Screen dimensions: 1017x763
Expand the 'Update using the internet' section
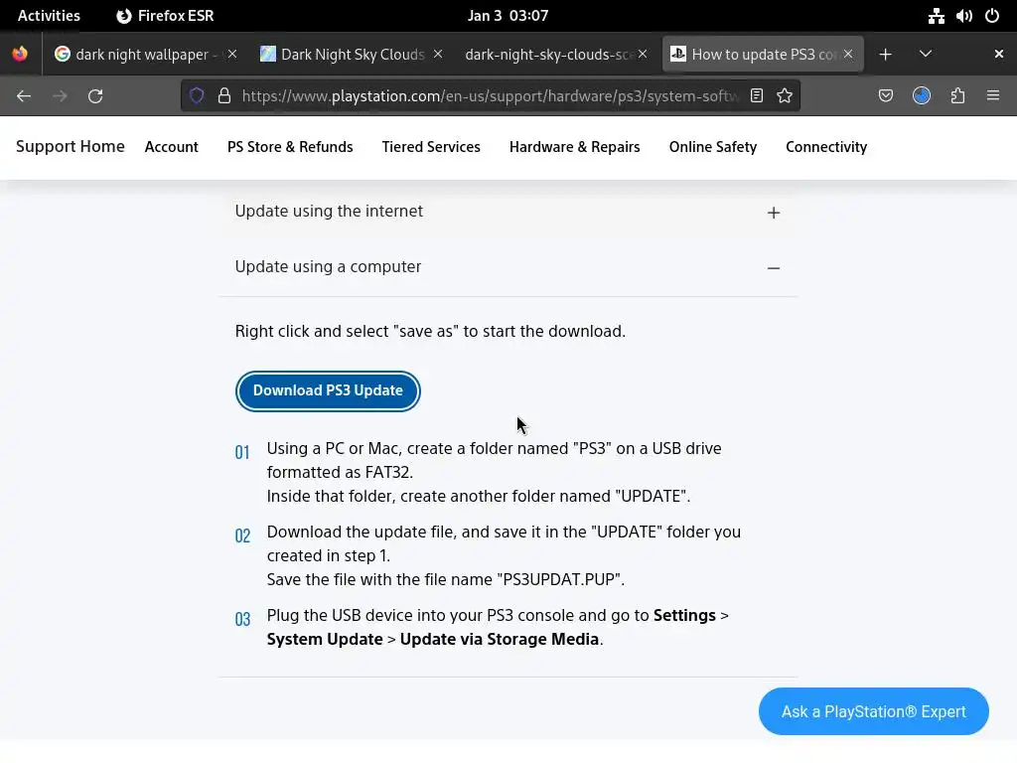coord(773,213)
